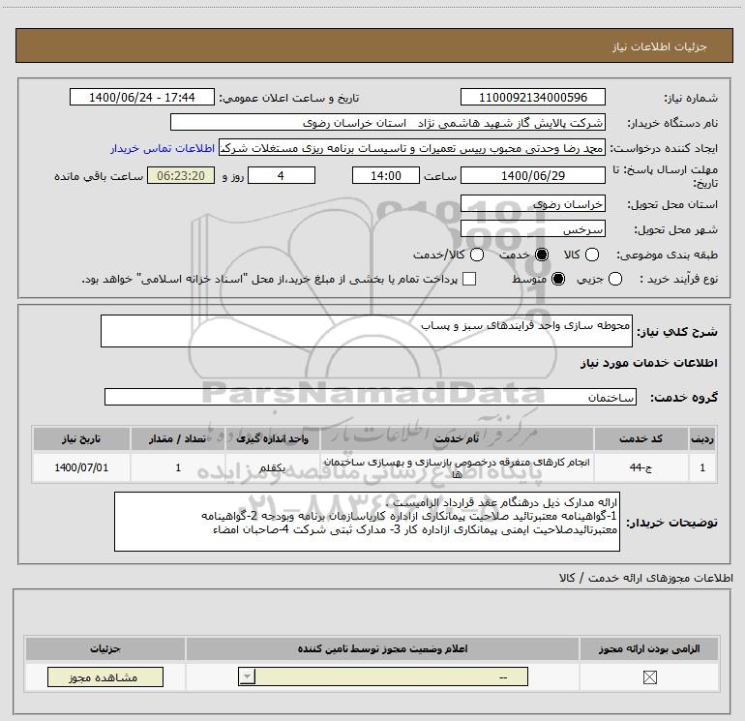Click the واحد اندازه گیری column header

[272, 438]
